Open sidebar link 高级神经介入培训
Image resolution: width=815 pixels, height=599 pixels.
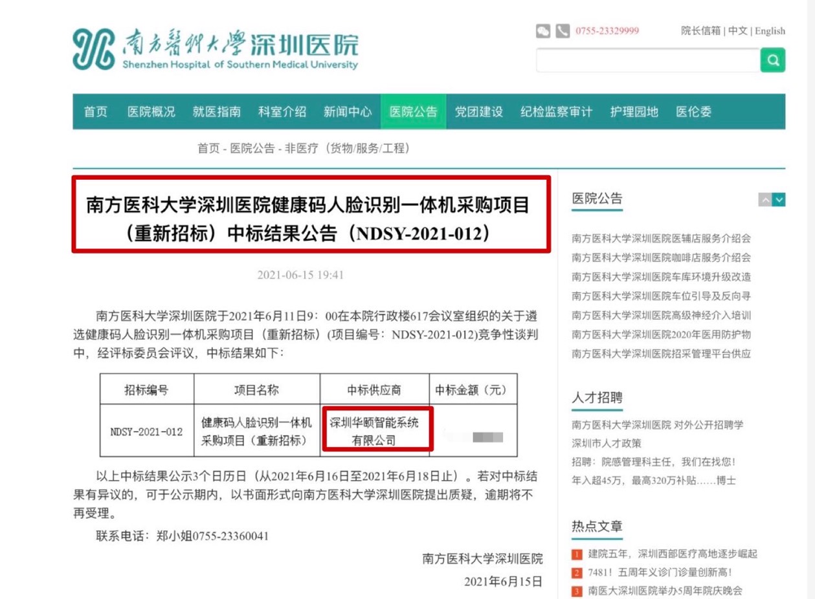pos(661,316)
